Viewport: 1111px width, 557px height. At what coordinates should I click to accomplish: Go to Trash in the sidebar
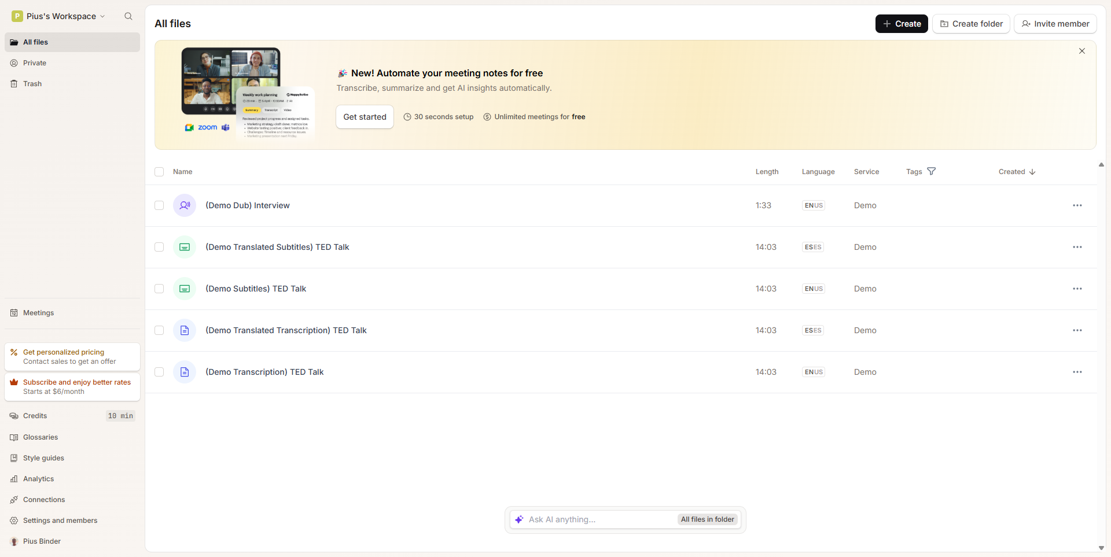(32, 84)
